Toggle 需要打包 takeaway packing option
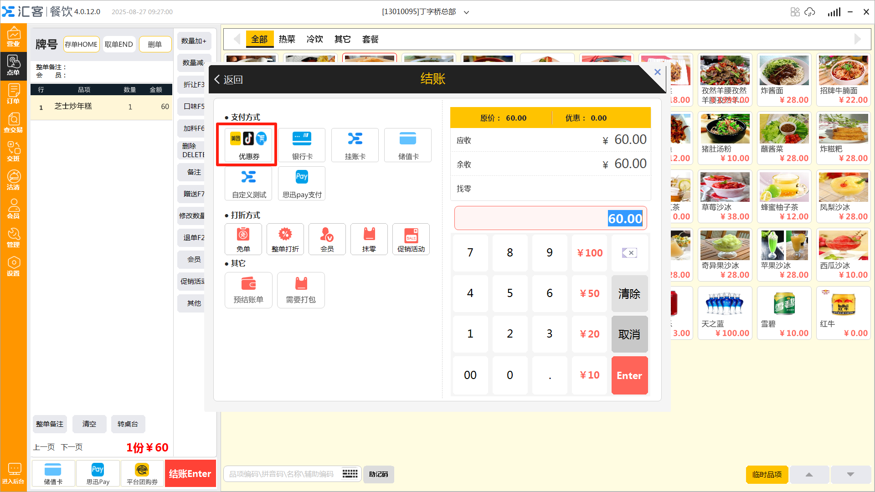Viewport: 875px width, 492px height. [301, 290]
